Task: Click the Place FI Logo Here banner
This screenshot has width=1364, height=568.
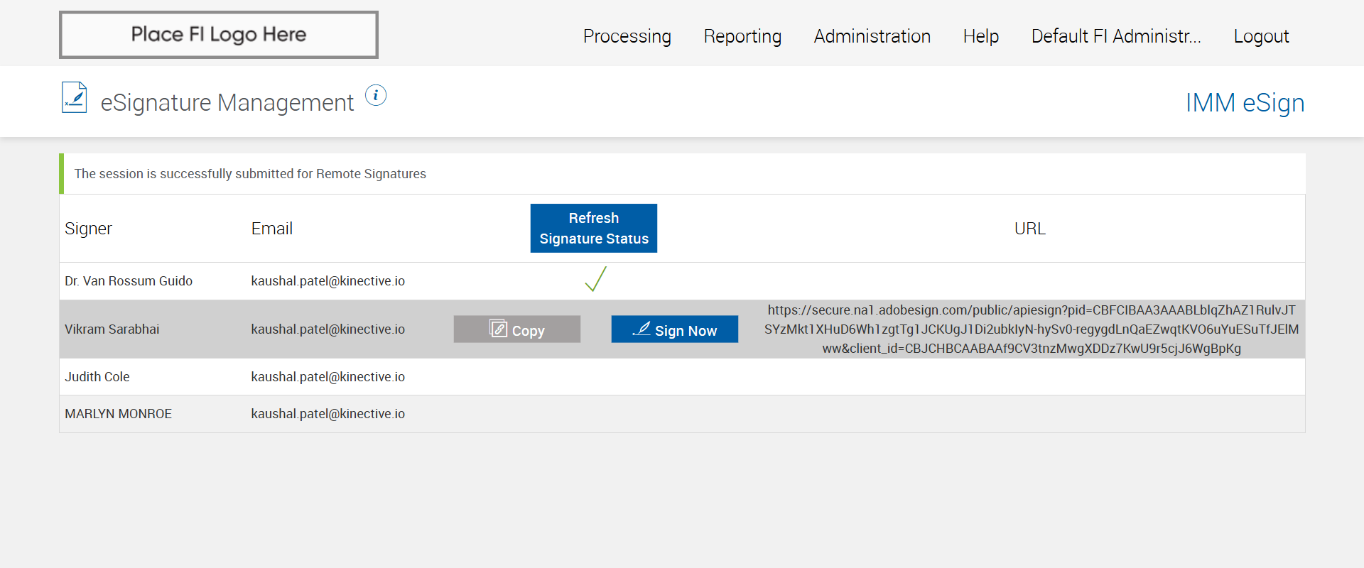Action: tap(219, 35)
